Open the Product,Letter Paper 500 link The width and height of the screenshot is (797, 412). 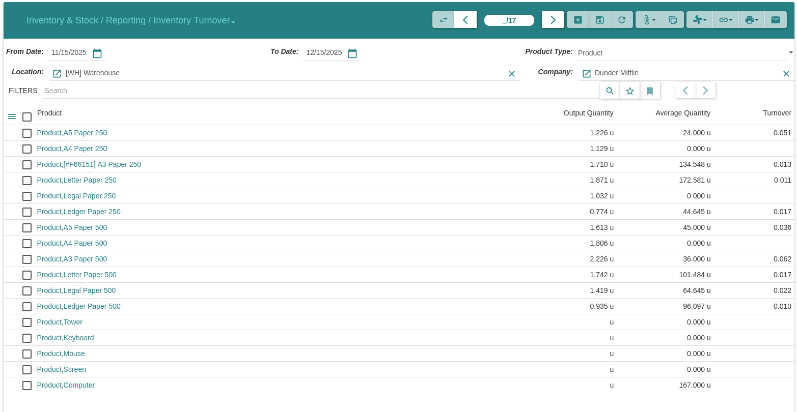(76, 275)
